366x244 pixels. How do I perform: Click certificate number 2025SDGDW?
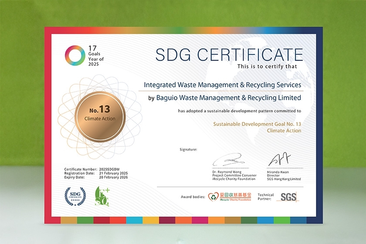pyautogui.click(x=109, y=169)
